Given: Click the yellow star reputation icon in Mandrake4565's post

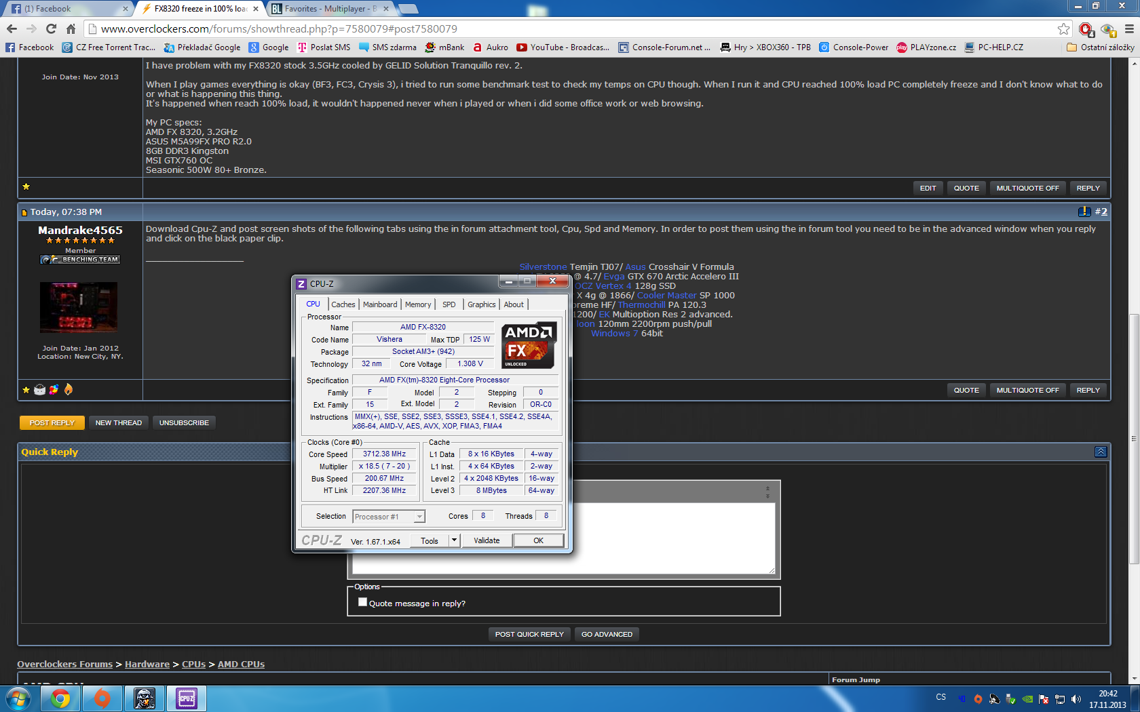Looking at the screenshot, I should (x=26, y=390).
